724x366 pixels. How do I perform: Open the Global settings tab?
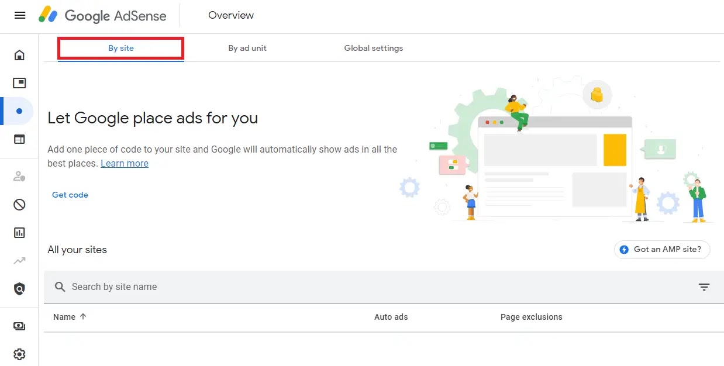pyautogui.click(x=374, y=48)
